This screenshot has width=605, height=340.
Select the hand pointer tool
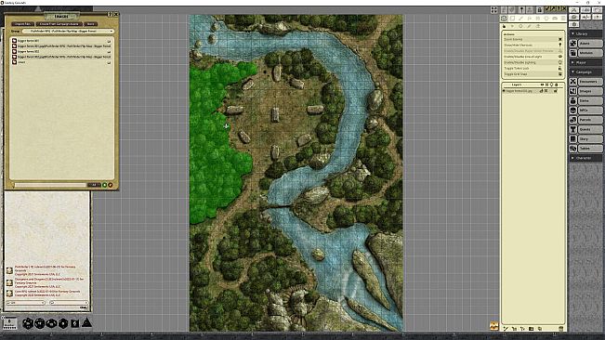[505, 26]
